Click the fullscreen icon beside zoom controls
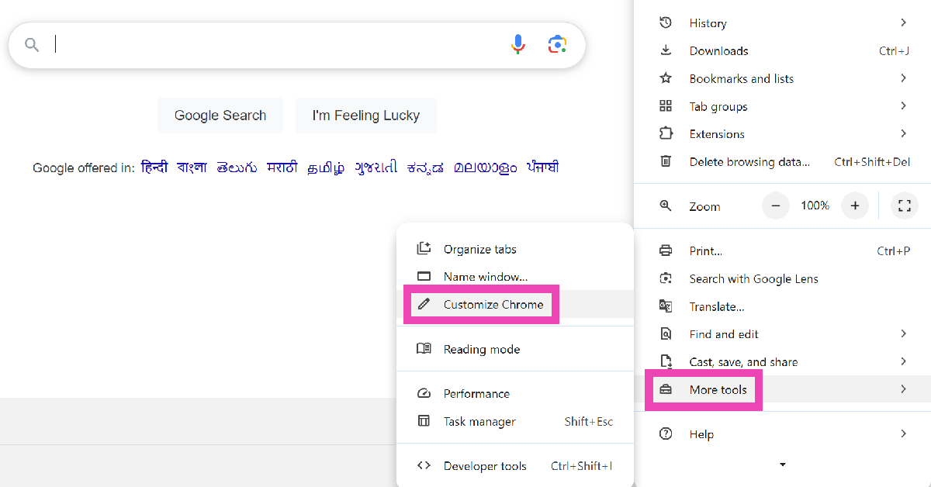Screen dimensions: 931x487 click(904, 206)
